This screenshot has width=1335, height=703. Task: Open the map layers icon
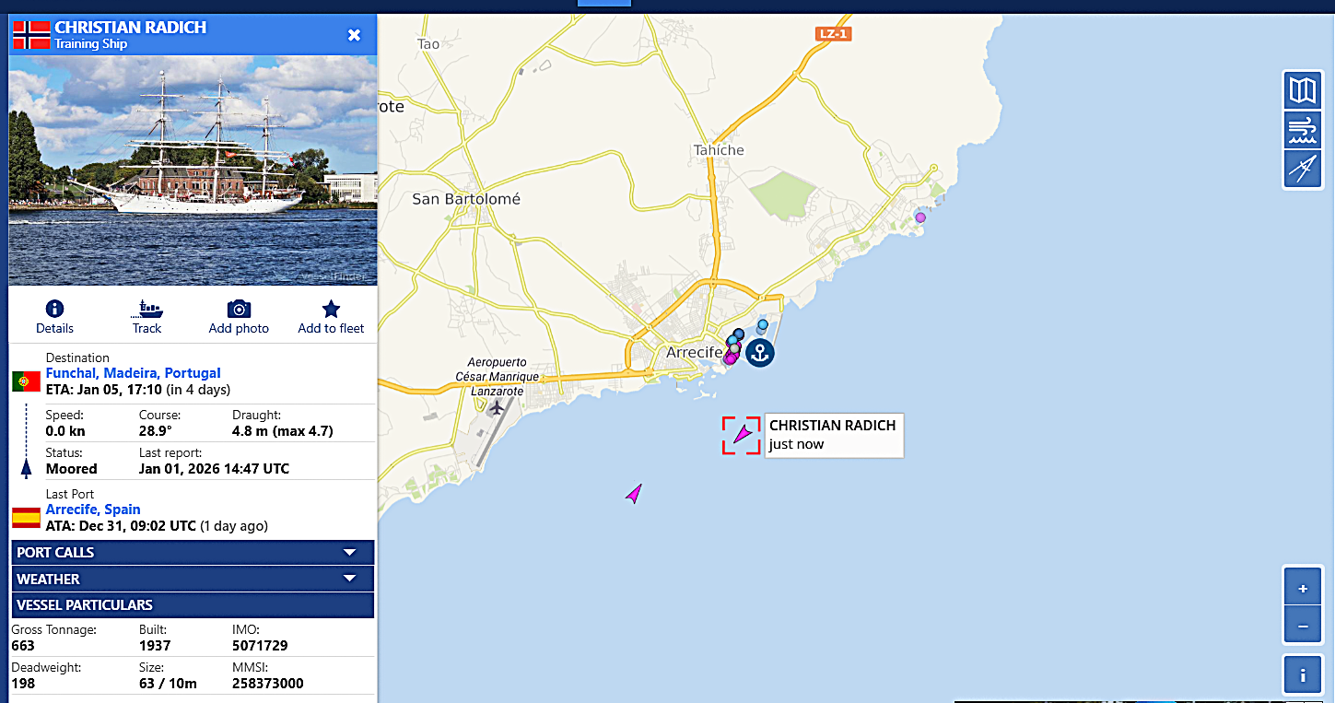tap(1303, 90)
